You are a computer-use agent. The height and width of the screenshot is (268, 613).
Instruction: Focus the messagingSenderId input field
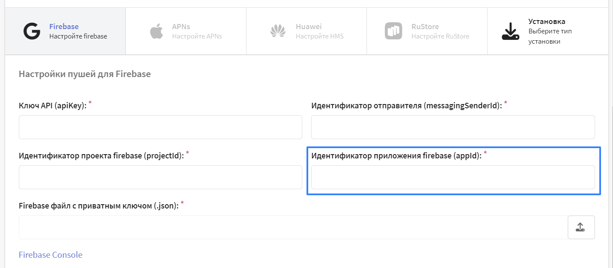tap(453, 127)
